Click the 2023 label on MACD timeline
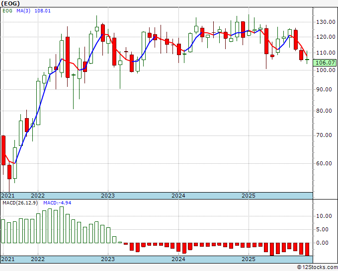The image size is (338, 271). pos(108,259)
